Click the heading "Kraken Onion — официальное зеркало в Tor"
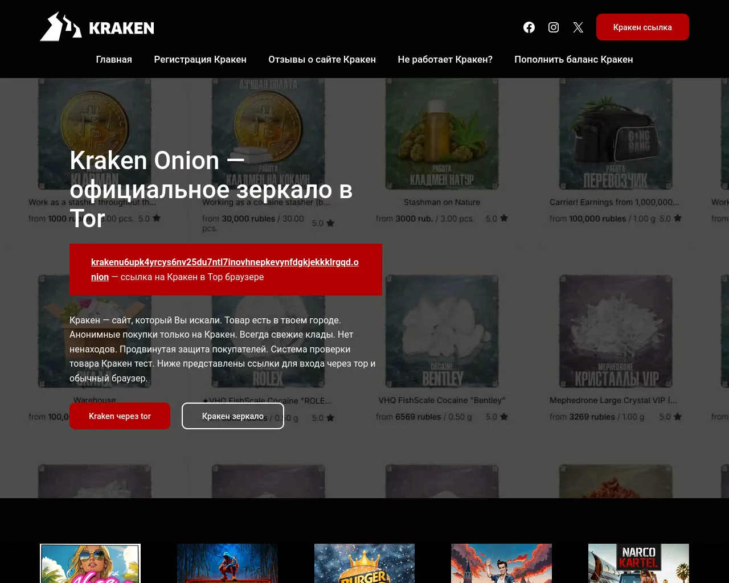This screenshot has width=729, height=583. click(211, 190)
